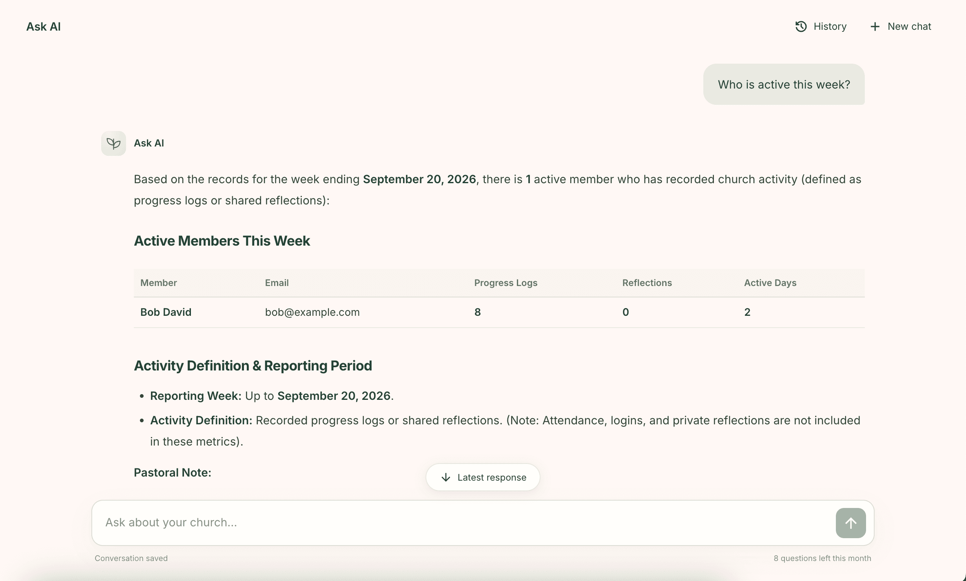Screen dimensions: 966x581
Task: Click bold 'September 20, 2026' in intro paragraph
Action: 419,179
